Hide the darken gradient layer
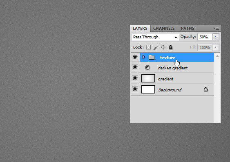 (135, 67)
